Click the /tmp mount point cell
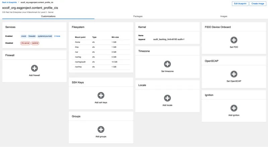Screen dimensions: 268x147 click(x=77, y=47)
